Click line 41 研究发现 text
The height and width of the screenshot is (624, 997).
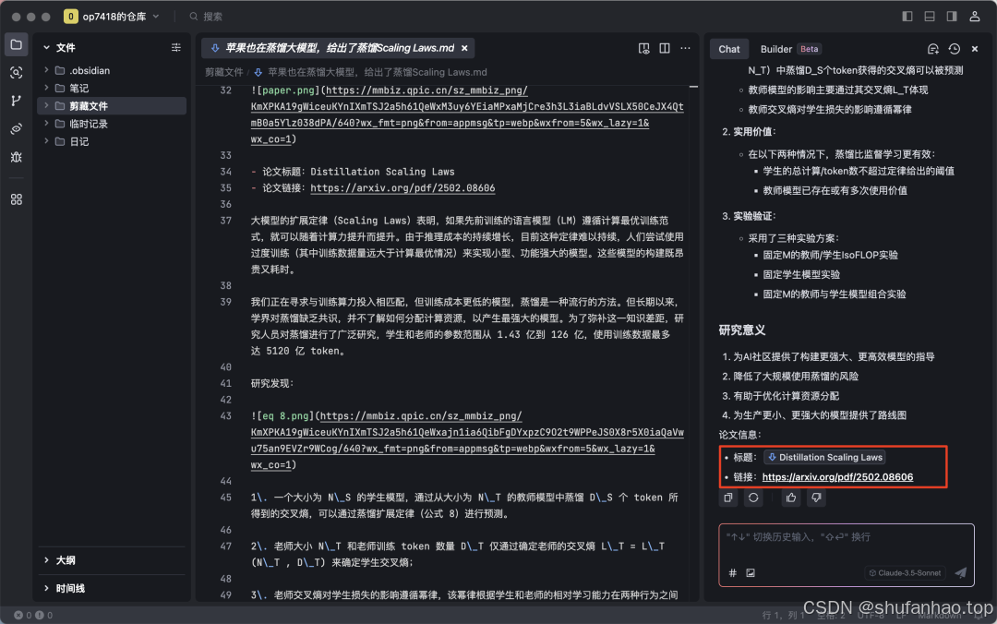pyautogui.click(x=272, y=384)
